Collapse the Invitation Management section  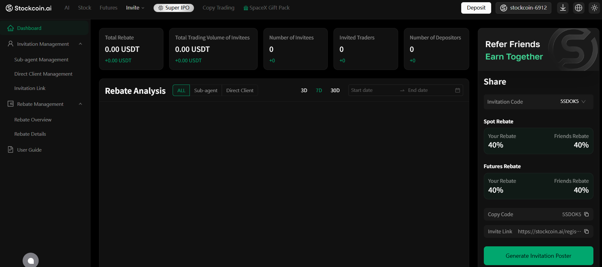(80, 44)
